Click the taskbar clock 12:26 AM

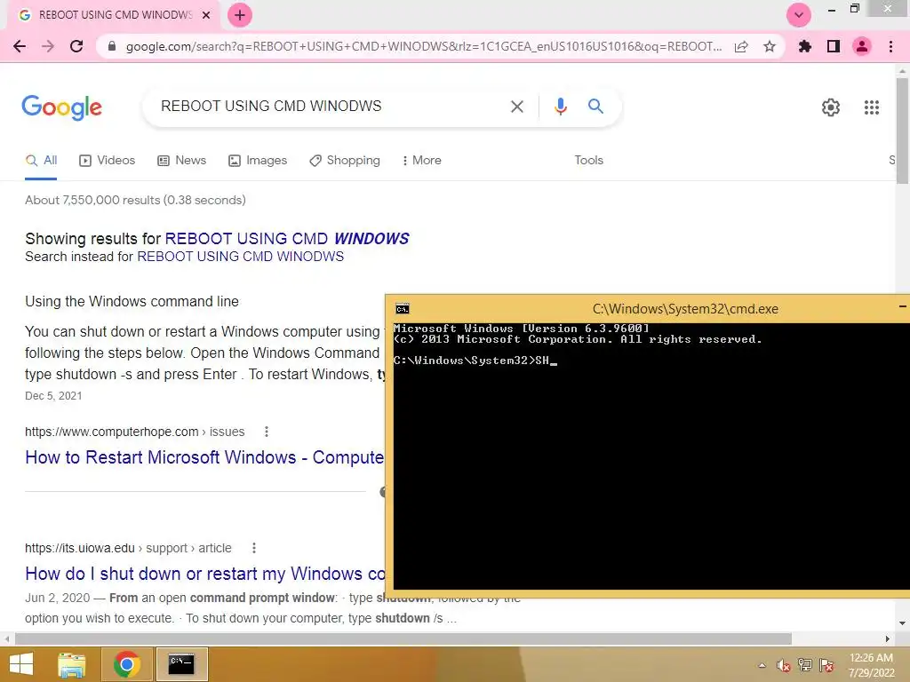tap(871, 658)
